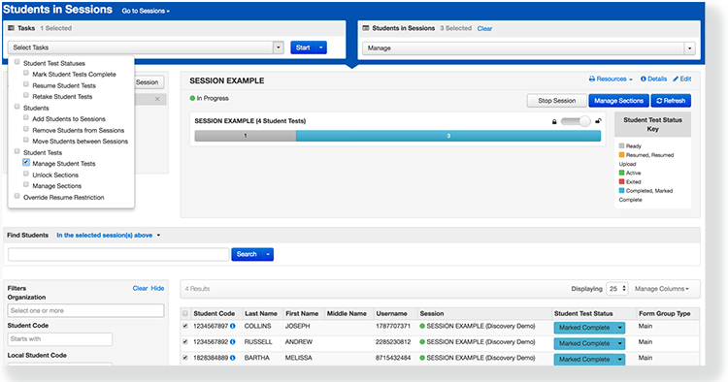Expand the Select Tasks dropdown arrow
Screen dimensions: 728x382
pyautogui.click(x=279, y=48)
